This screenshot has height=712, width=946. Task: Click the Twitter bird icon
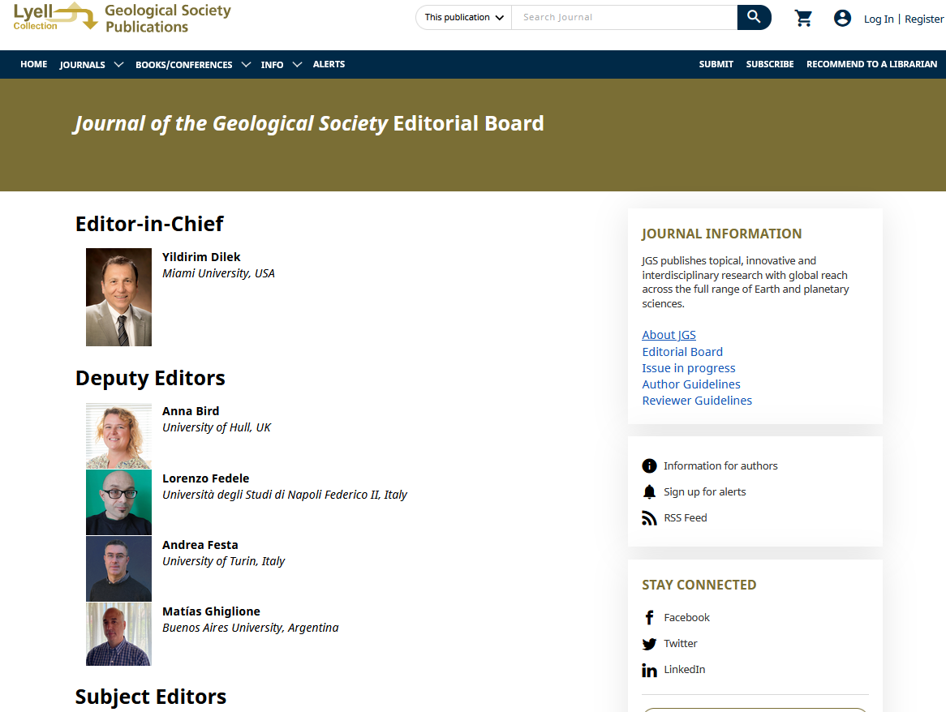coord(649,644)
